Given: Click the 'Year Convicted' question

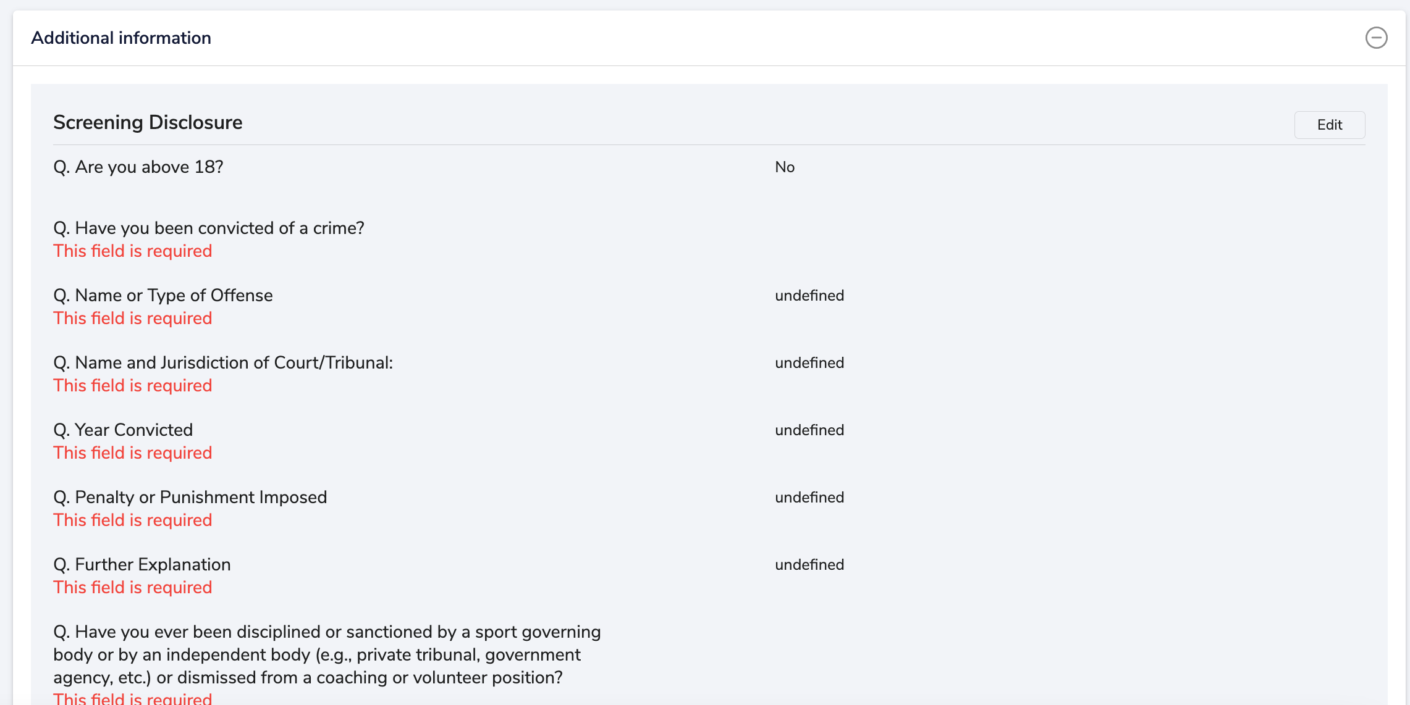Looking at the screenshot, I should tap(123, 430).
